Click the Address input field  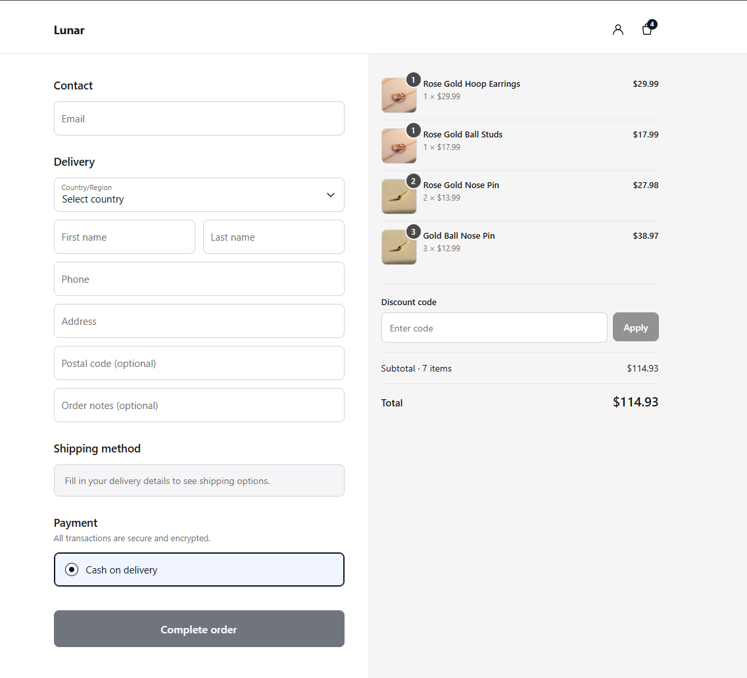pos(199,321)
